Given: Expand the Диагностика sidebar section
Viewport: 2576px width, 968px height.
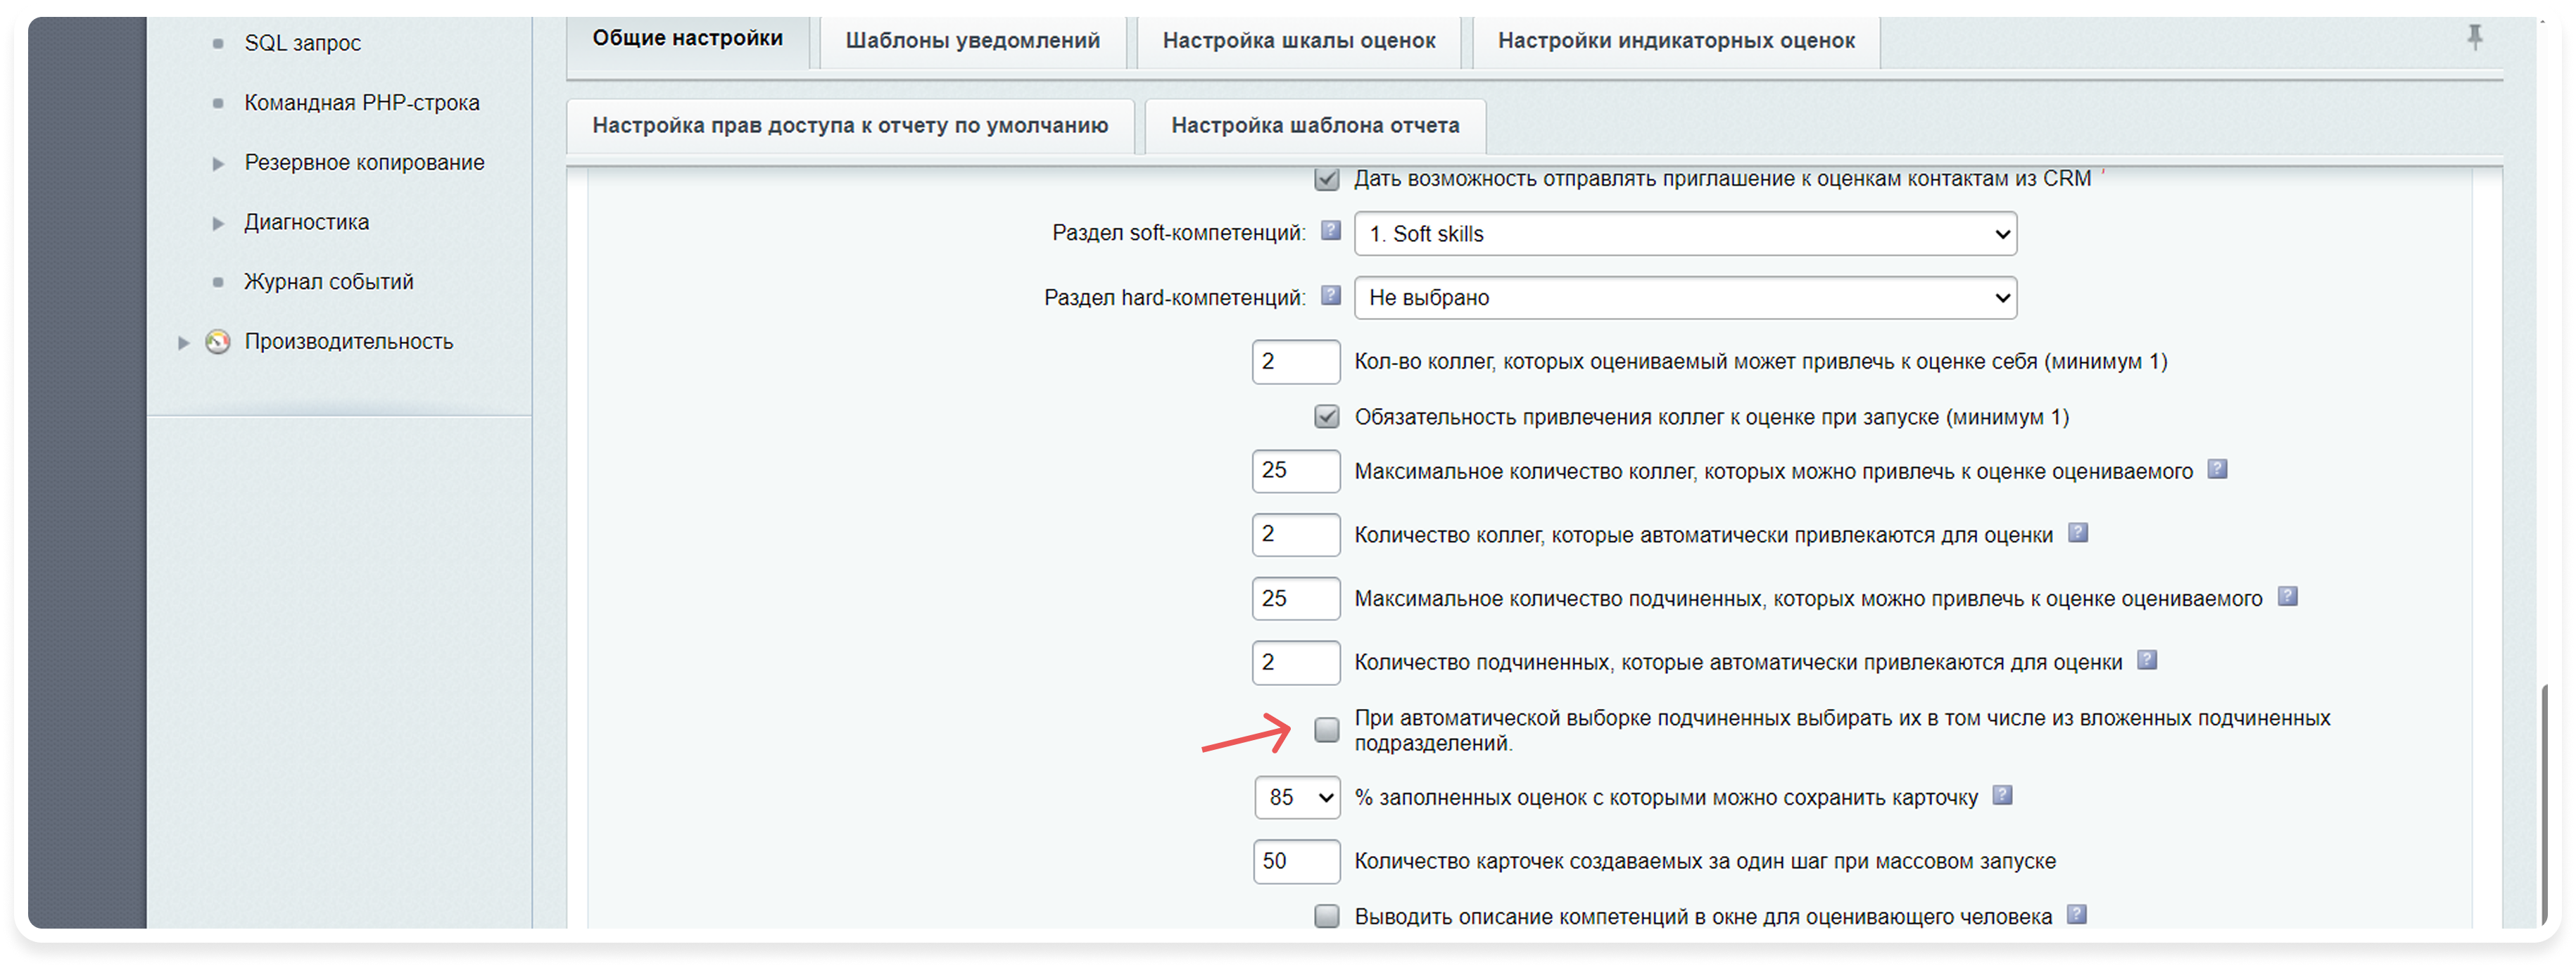Looking at the screenshot, I should pyautogui.click(x=217, y=222).
